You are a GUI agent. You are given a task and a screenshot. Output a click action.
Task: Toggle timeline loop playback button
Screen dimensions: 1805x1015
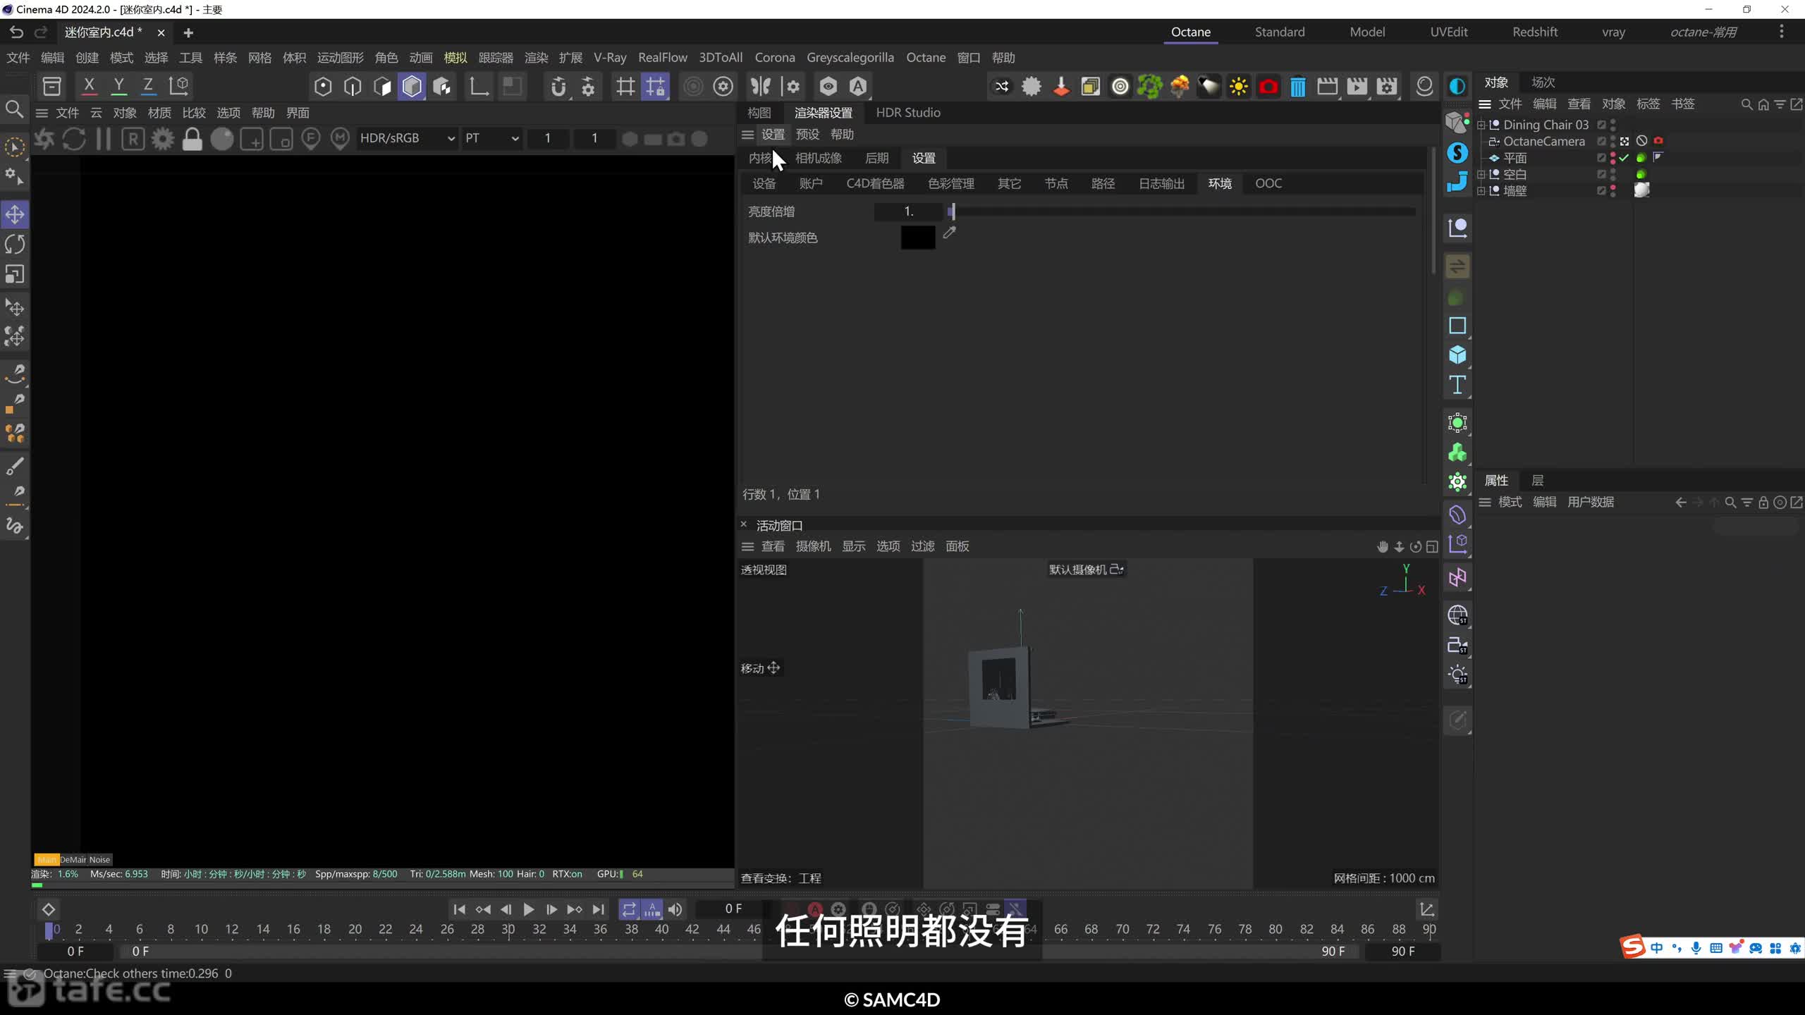[629, 909]
